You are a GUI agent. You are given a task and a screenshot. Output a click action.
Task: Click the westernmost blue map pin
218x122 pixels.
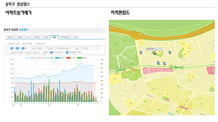141,52
